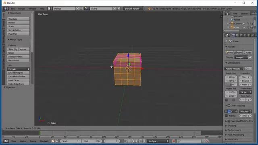
Task: Click the keying set key icon field
Action: pyautogui.click(x=189, y=141)
